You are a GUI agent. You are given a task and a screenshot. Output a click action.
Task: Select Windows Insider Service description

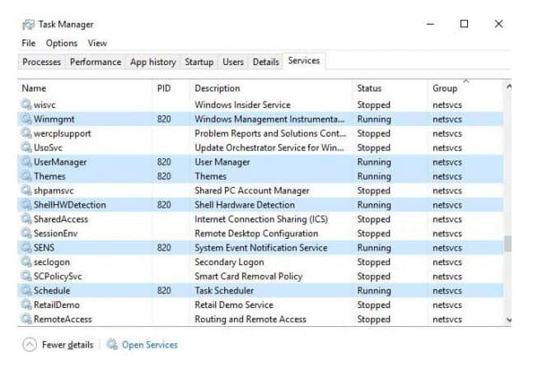pos(242,105)
